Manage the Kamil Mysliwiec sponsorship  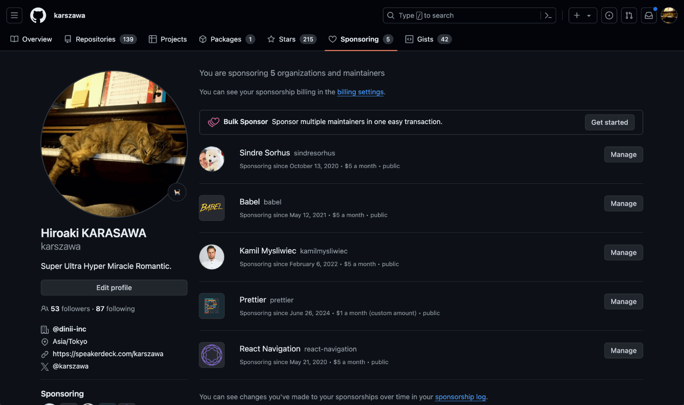point(623,253)
